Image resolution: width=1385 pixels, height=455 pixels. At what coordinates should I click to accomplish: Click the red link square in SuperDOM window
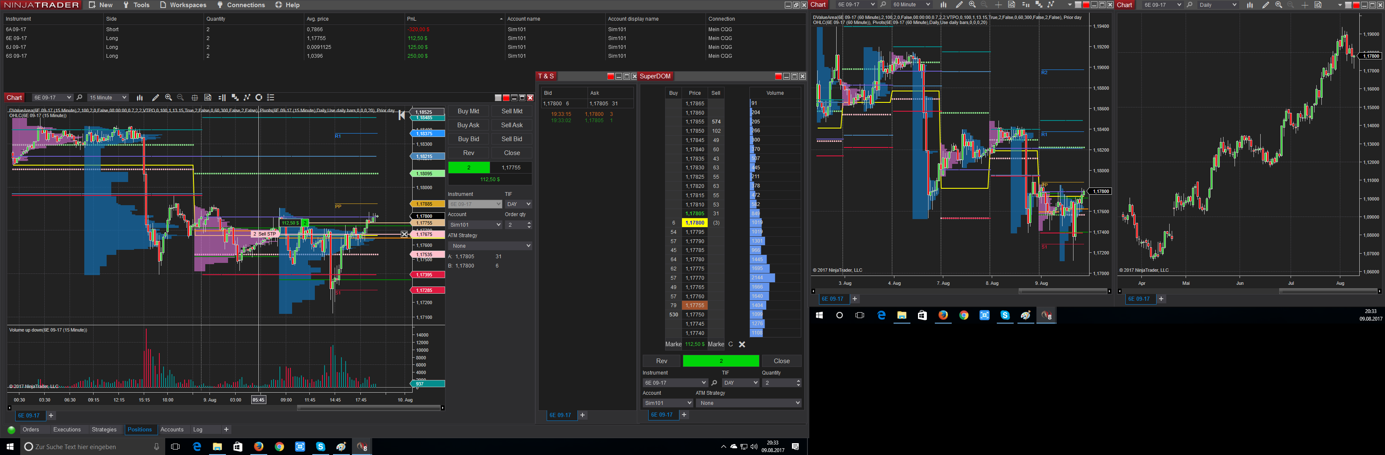778,76
